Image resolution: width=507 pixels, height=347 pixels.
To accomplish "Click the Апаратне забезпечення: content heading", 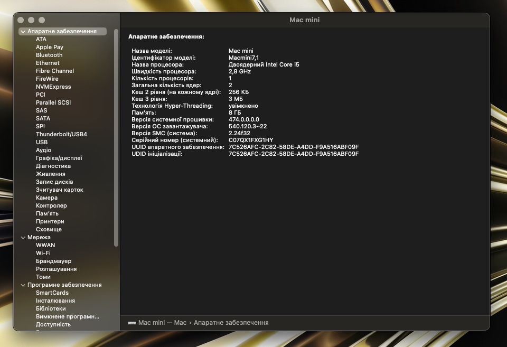I will 166,37.
